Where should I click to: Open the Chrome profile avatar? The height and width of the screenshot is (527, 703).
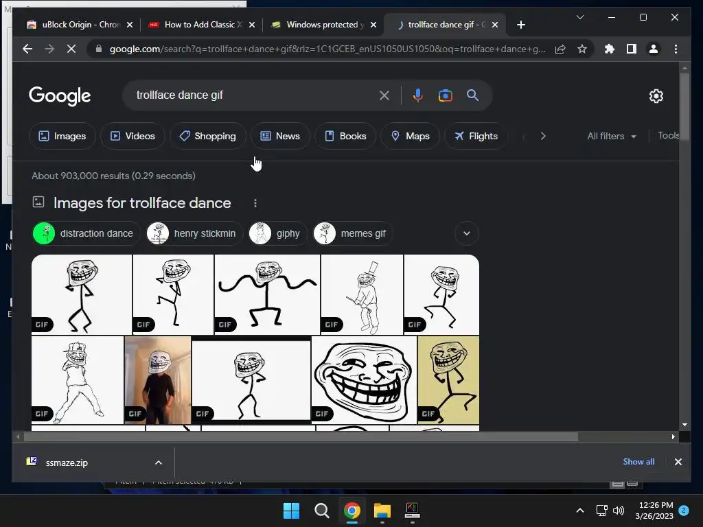click(x=654, y=49)
